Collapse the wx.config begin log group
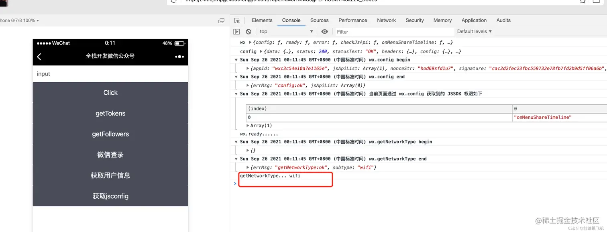Screen dimensions: 607x232 (x=236, y=60)
